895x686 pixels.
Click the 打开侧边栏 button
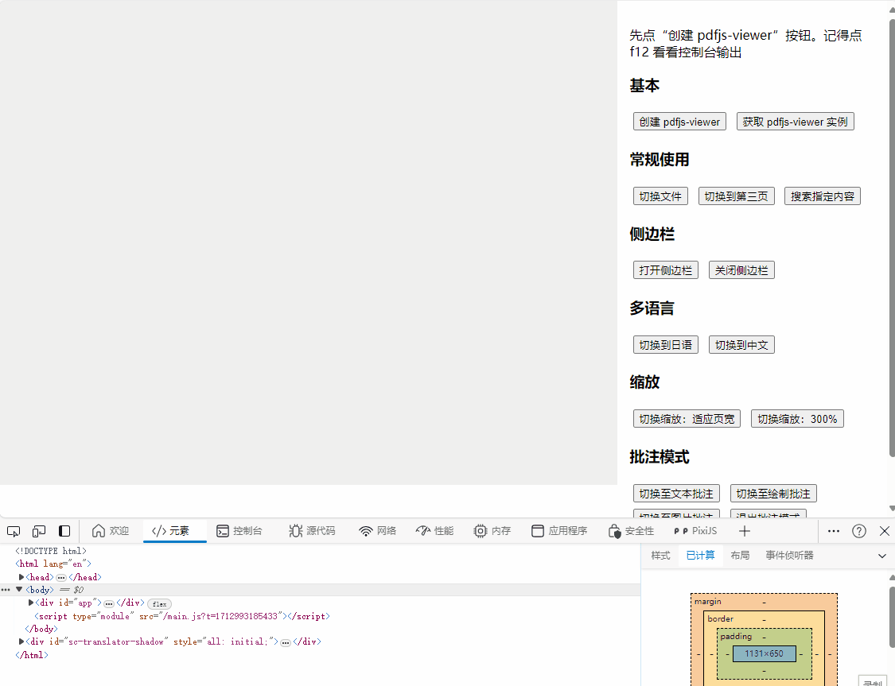click(666, 270)
